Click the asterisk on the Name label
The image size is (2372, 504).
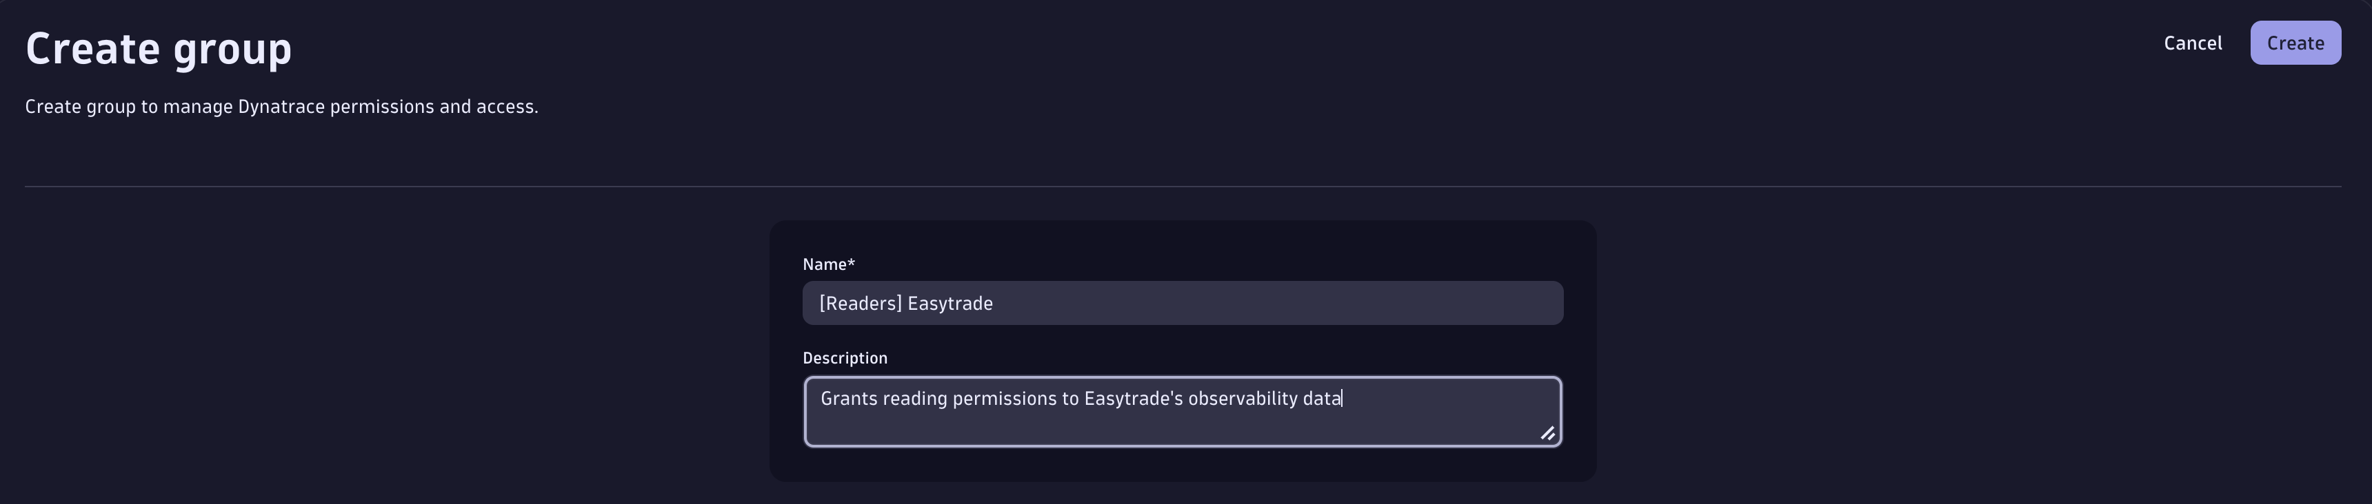click(x=851, y=263)
